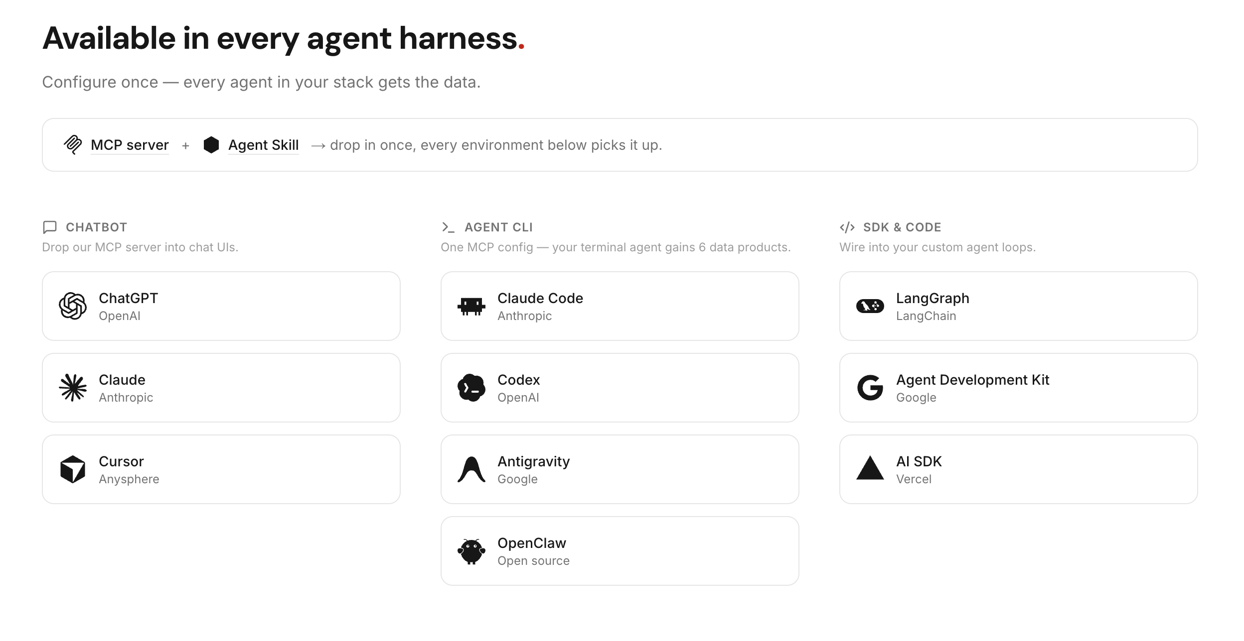Image resolution: width=1244 pixels, height=641 pixels.
Task: Click the OpenClaw creature icon
Action: click(x=471, y=551)
